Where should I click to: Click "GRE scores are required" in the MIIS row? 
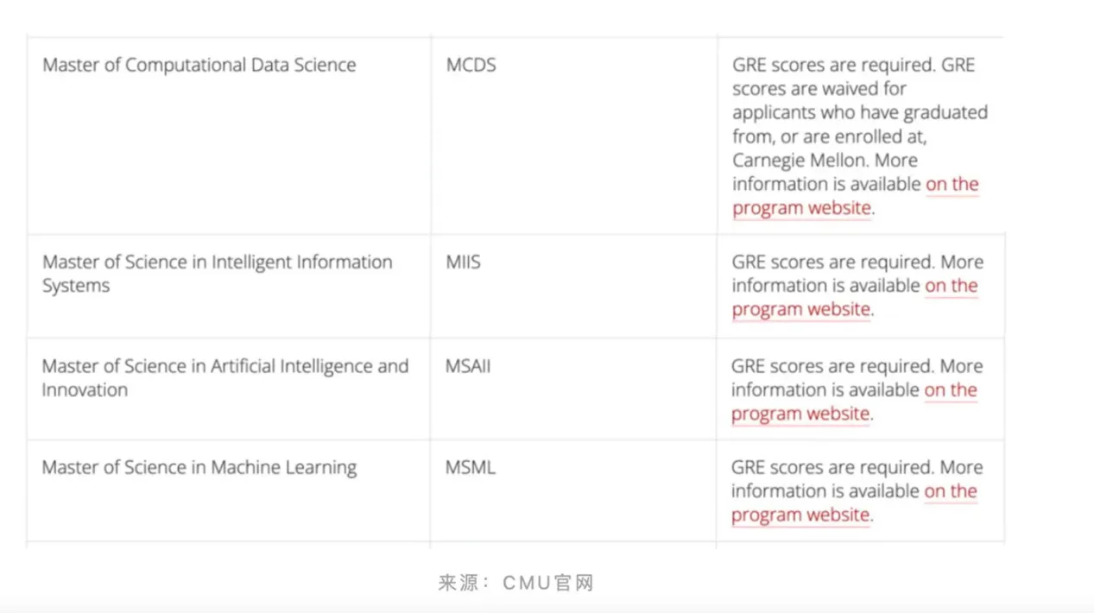point(832,262)
